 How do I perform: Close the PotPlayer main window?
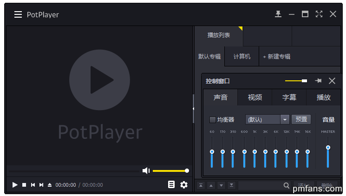point(333,14)
